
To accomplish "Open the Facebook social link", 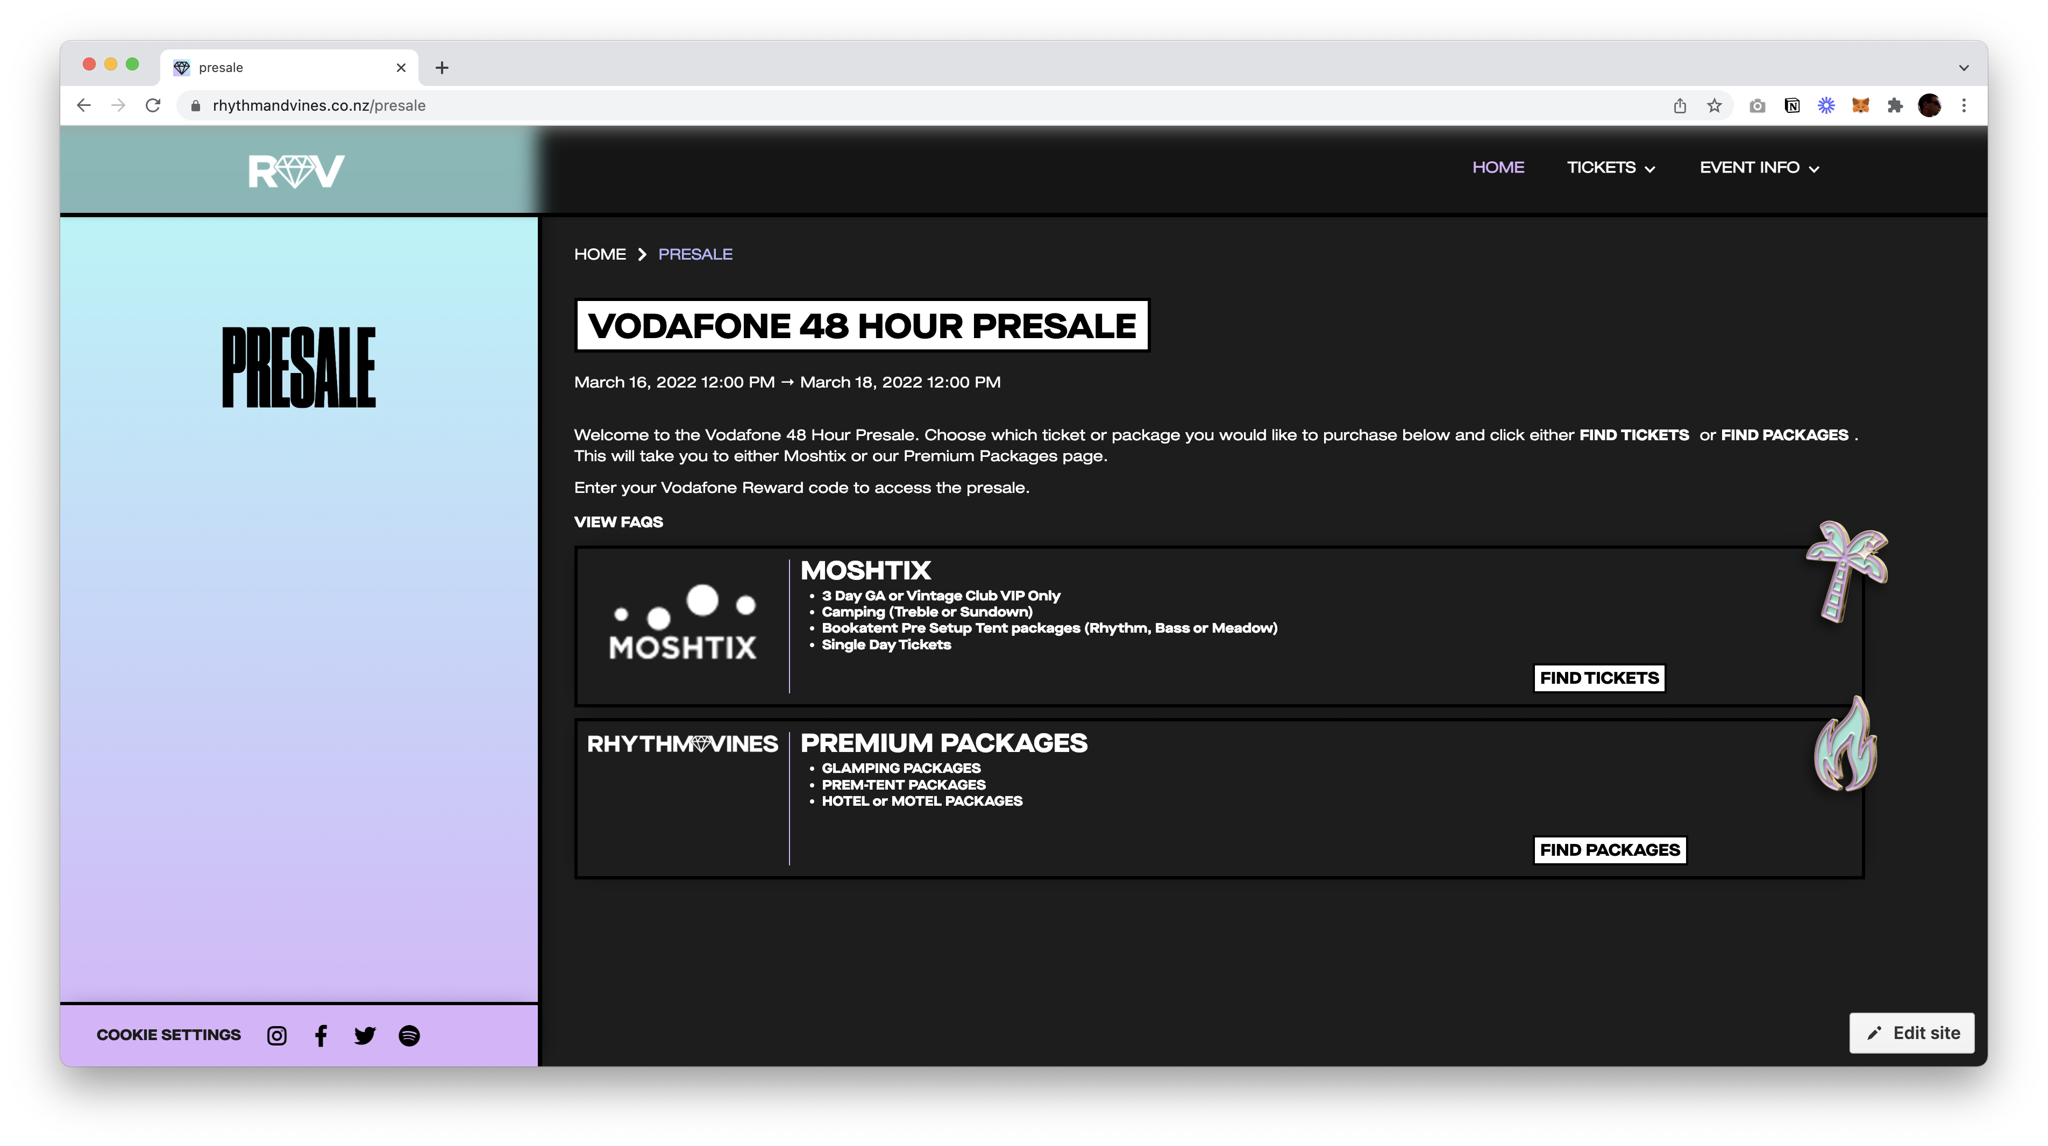I will pyautogui.click(x=321, y=1035).
